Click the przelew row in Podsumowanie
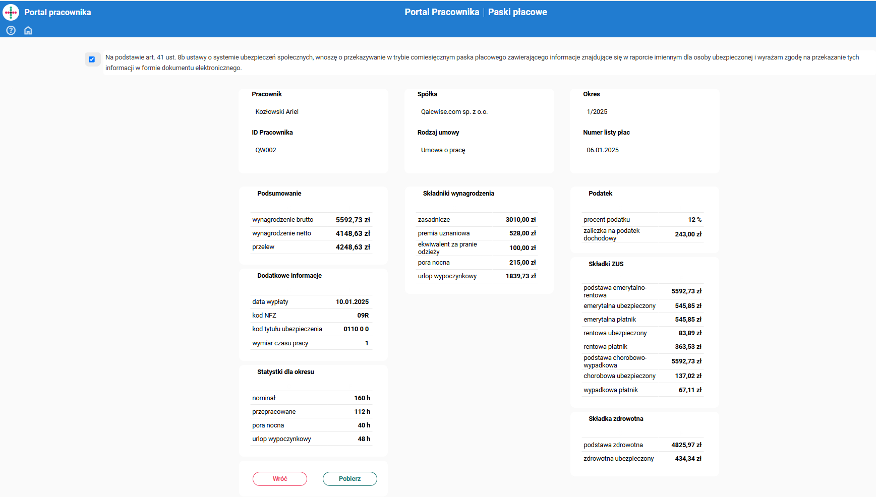The width and height of the screenshot is (876, 497). [311, 247]
